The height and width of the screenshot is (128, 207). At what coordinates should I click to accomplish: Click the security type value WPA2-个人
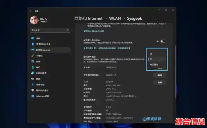[110, 89]
